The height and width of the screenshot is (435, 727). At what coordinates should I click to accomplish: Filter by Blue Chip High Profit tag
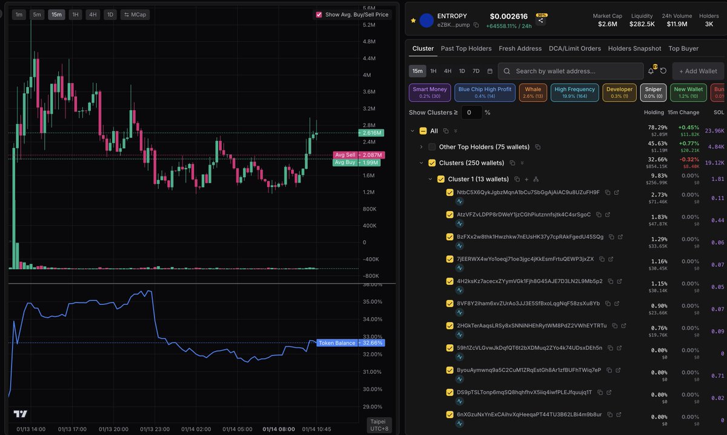pyautogui.click(x=485, y=93)
